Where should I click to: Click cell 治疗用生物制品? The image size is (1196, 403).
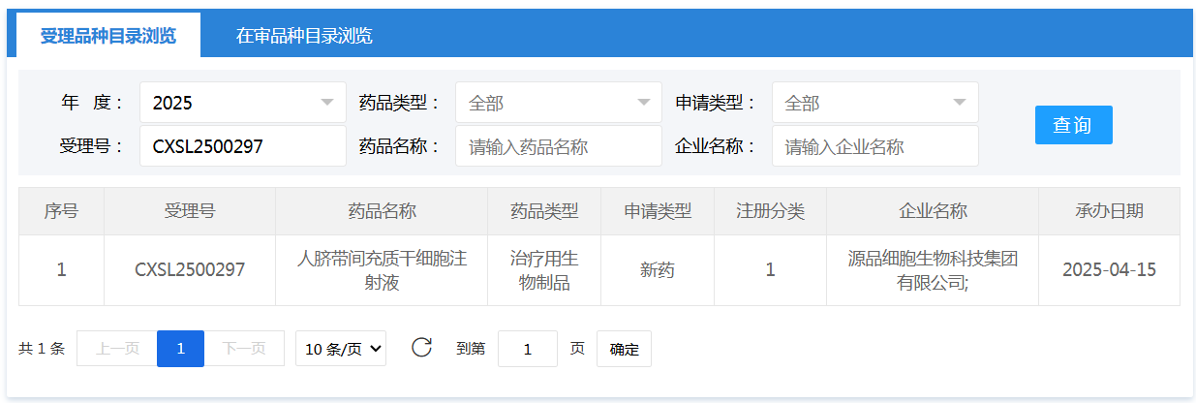[x=544, y=270]
